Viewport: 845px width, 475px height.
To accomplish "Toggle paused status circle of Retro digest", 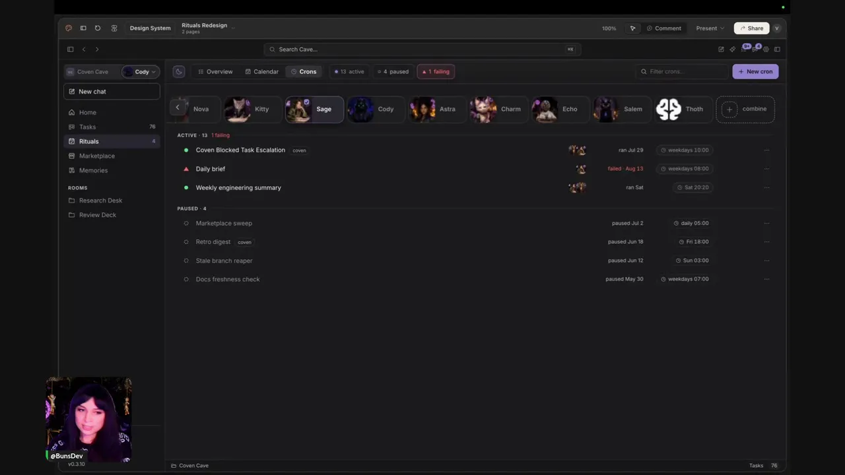I will click(186, 242).
